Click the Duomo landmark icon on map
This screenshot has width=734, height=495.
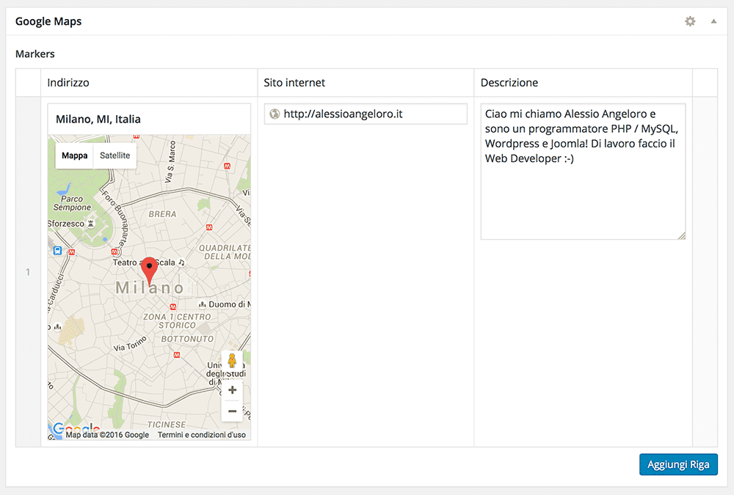click(x=202, y=304)
